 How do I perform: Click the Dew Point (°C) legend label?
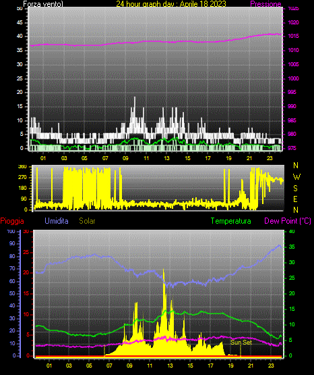288,221
